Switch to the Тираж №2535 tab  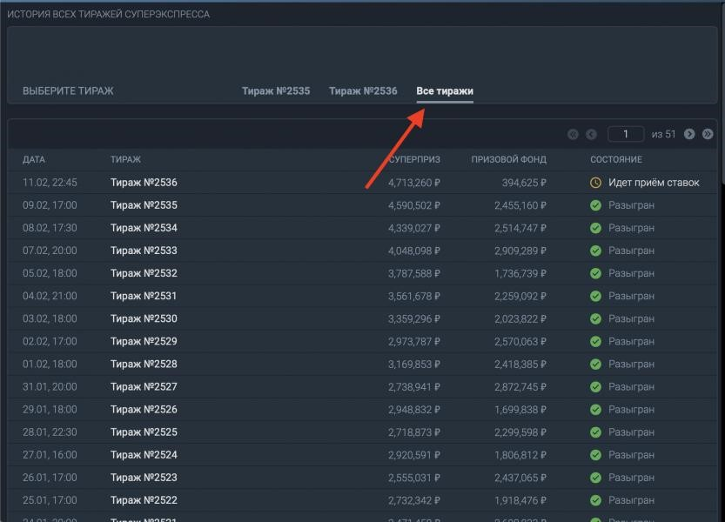pos(276,91)
